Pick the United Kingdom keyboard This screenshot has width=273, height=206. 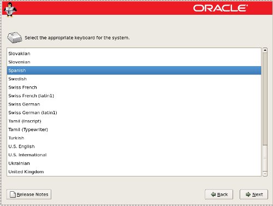point(134,172)
